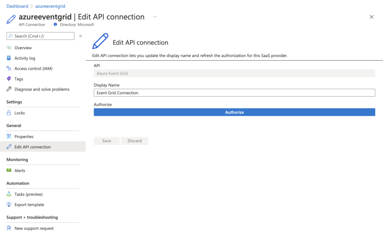The image size is (383, 245).
Task: Click the Discard button
Action: click(135, 141)
